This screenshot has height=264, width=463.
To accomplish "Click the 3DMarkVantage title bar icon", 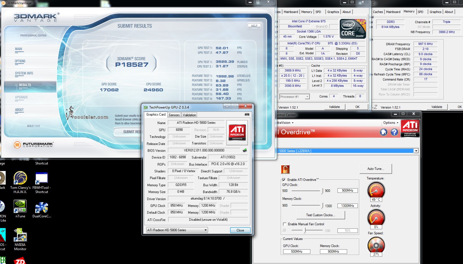I will tap(4, 3).
